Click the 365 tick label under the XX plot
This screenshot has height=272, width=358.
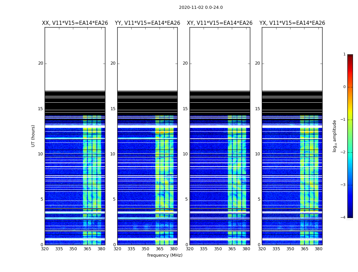87,249
